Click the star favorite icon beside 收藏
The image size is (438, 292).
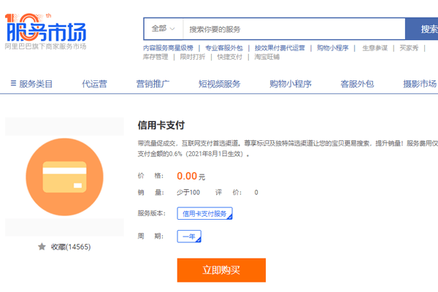tap(42, 247)
